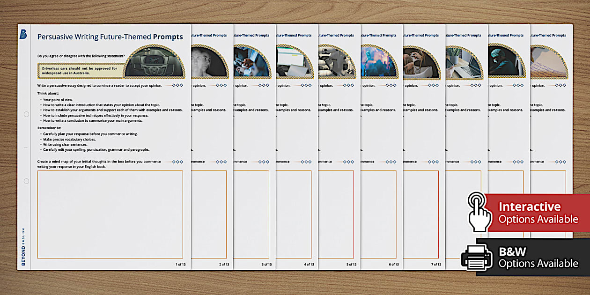Select the 'Driverless cars should not be approved' statement box
Image resolution: width=590 pixels, height=295 pixels.
[81, 70]
